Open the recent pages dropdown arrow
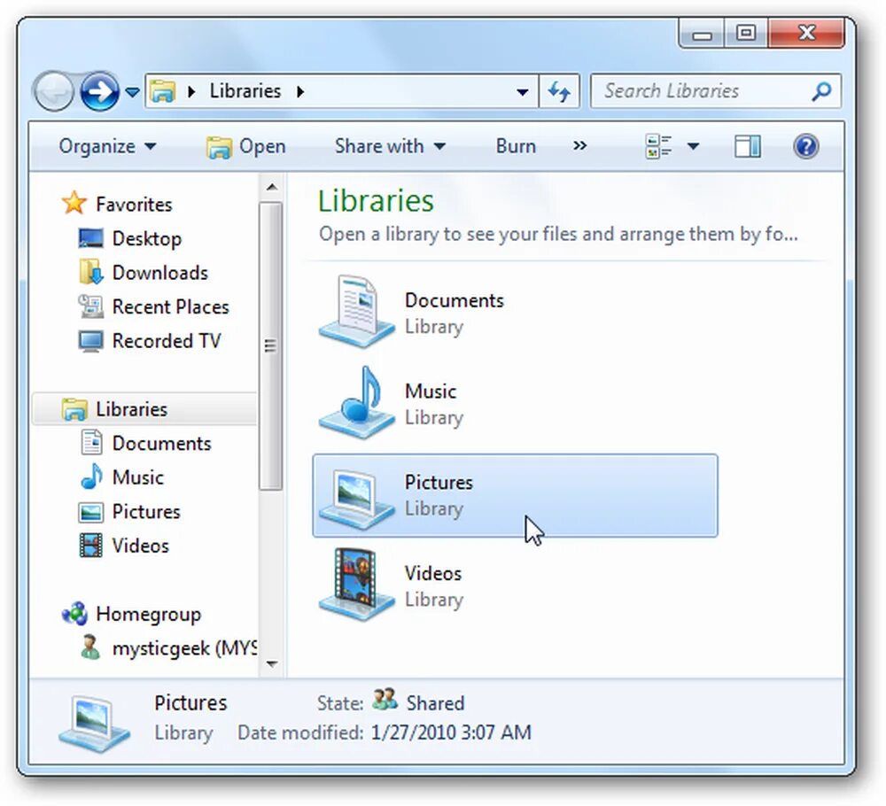The height and width of the screenshot is (806, 886). coord(132,91)
